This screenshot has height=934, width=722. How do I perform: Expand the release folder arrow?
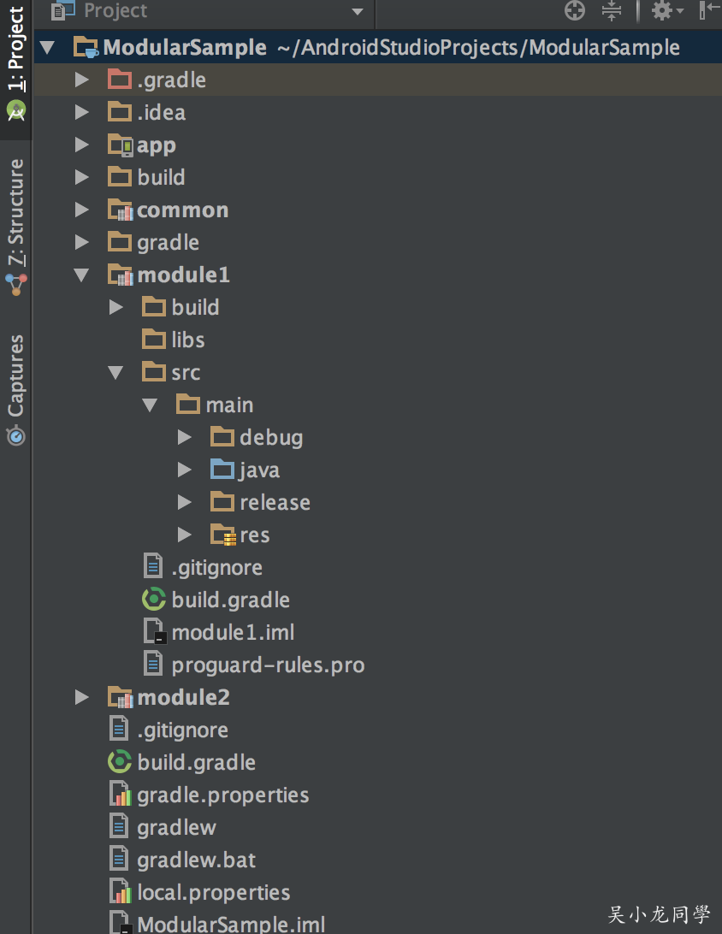pyautogui.click(x=185, y=502)
